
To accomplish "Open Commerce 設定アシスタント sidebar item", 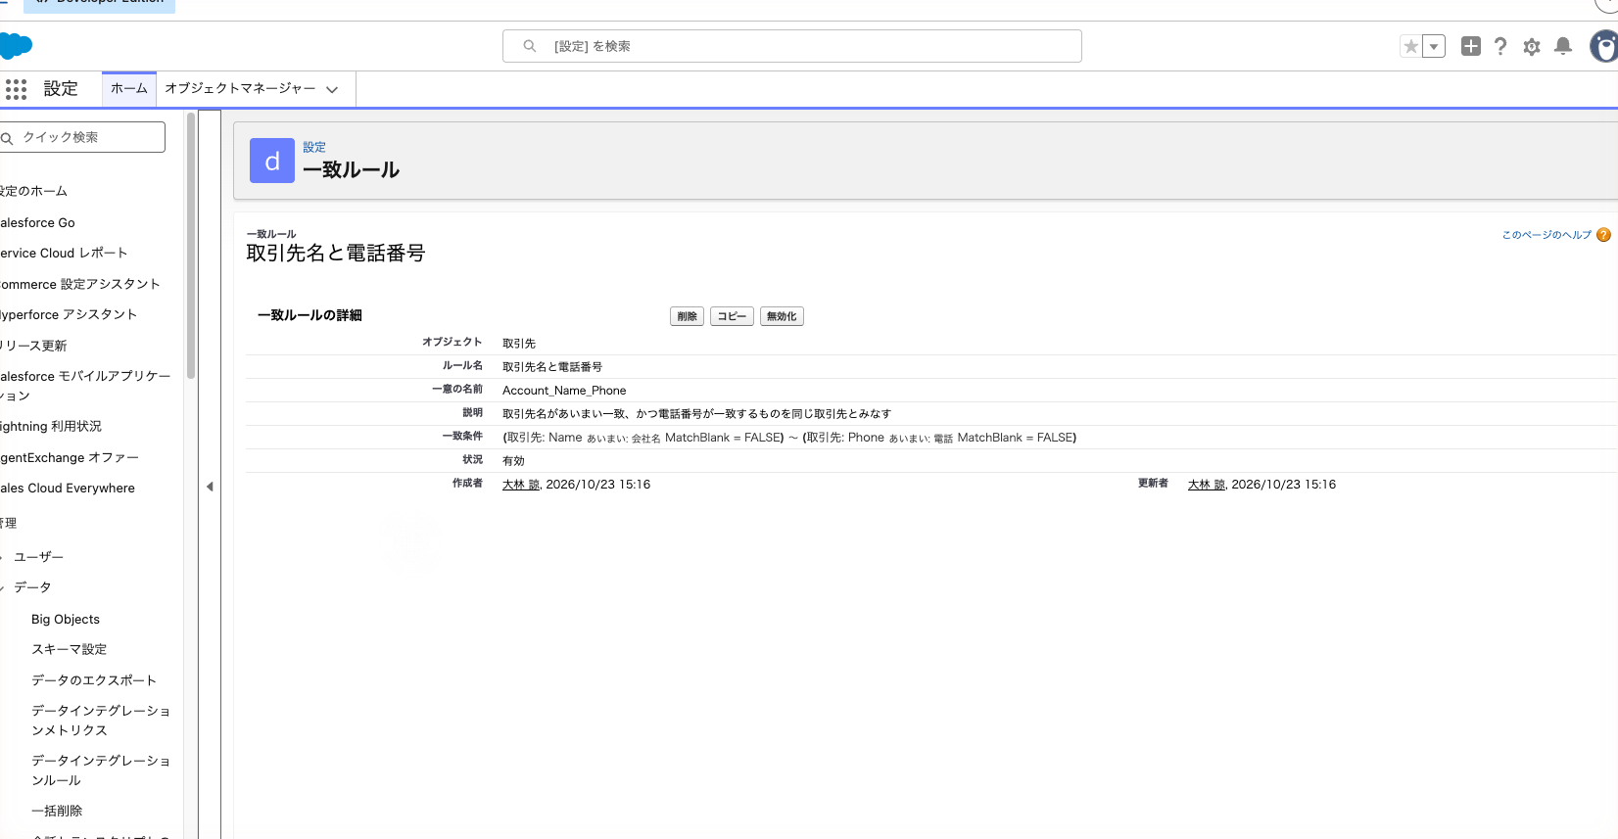I will pos(79,284).
